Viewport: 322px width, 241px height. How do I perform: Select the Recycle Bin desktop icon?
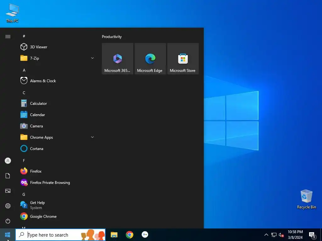tap(306, 199)
